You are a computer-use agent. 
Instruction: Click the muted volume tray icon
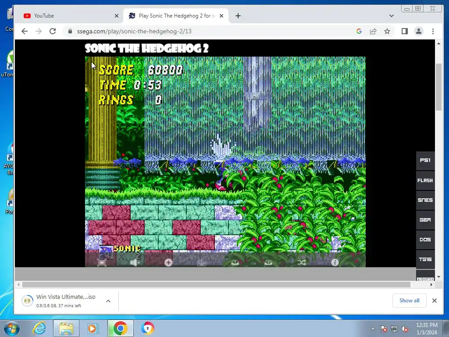(405, 329)
